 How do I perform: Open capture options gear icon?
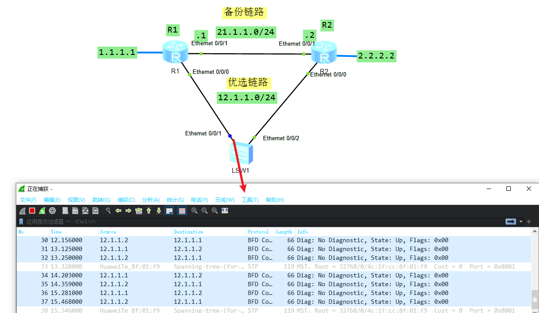coord(52,211)
